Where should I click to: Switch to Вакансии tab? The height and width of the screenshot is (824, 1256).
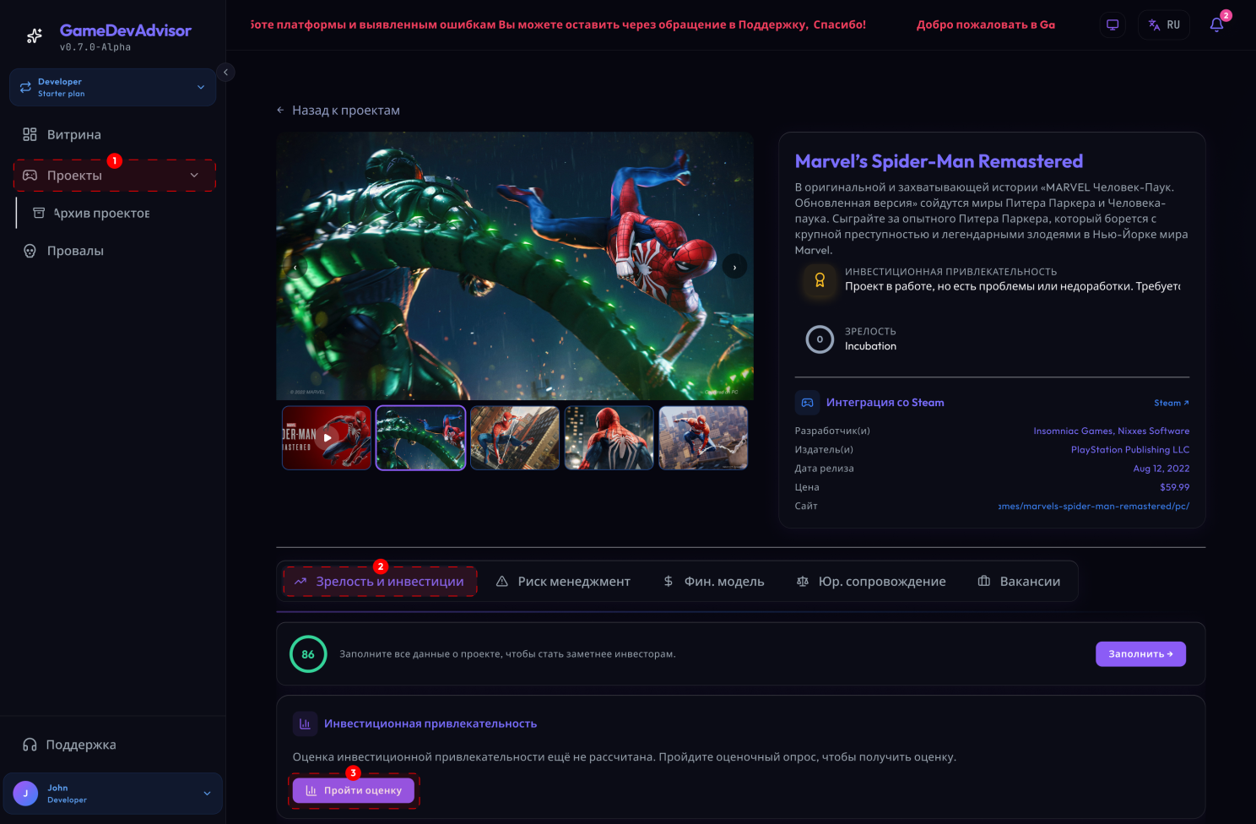coord(1019,582)
